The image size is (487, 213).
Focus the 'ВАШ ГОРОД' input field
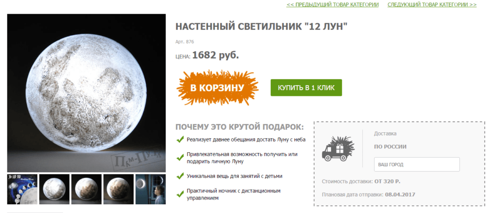(x=417, y=164)
